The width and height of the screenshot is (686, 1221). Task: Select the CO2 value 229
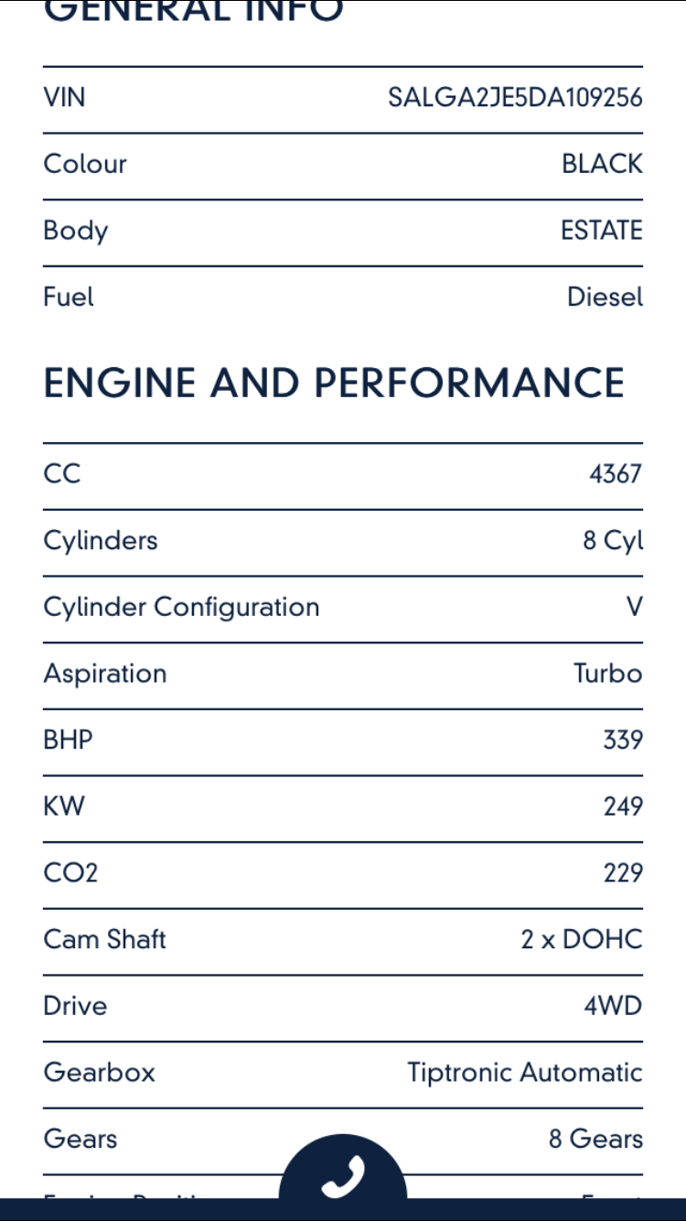pos(622,873)
